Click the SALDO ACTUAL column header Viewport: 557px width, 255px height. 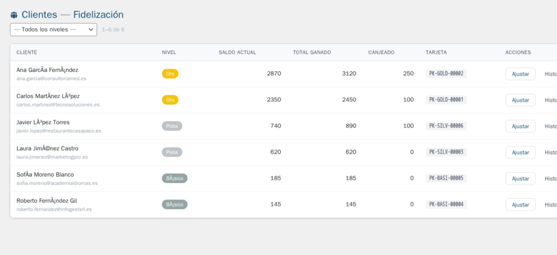tap(237, 52)
